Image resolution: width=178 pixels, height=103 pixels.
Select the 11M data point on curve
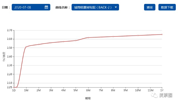pyautogui.click(x=150, y=35)
